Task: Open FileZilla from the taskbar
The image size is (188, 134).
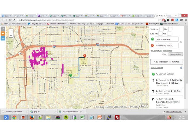Action: [117, 117]
